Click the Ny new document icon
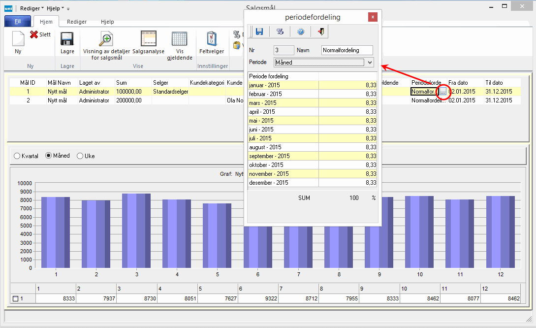 [x=18, y=40]
